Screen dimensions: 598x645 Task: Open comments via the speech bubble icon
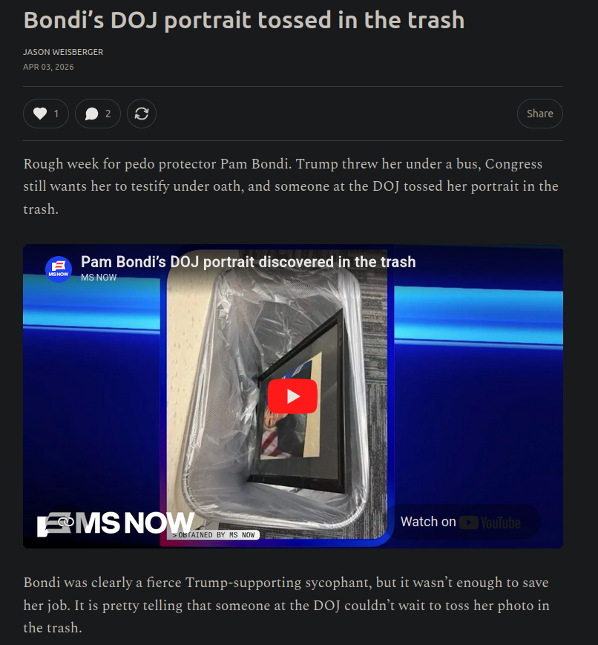pyautogui.click(x=91, y=114)
